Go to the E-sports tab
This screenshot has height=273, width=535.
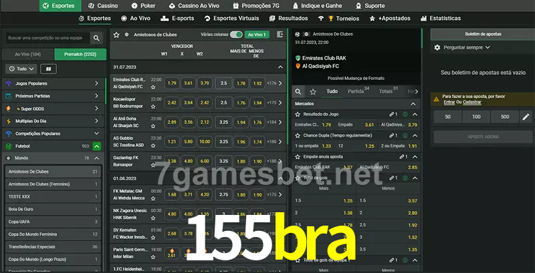point(177,19)
